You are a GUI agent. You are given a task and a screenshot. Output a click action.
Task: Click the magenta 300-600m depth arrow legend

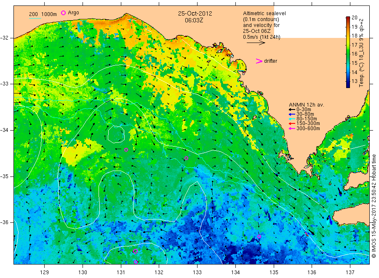point(292,128)
